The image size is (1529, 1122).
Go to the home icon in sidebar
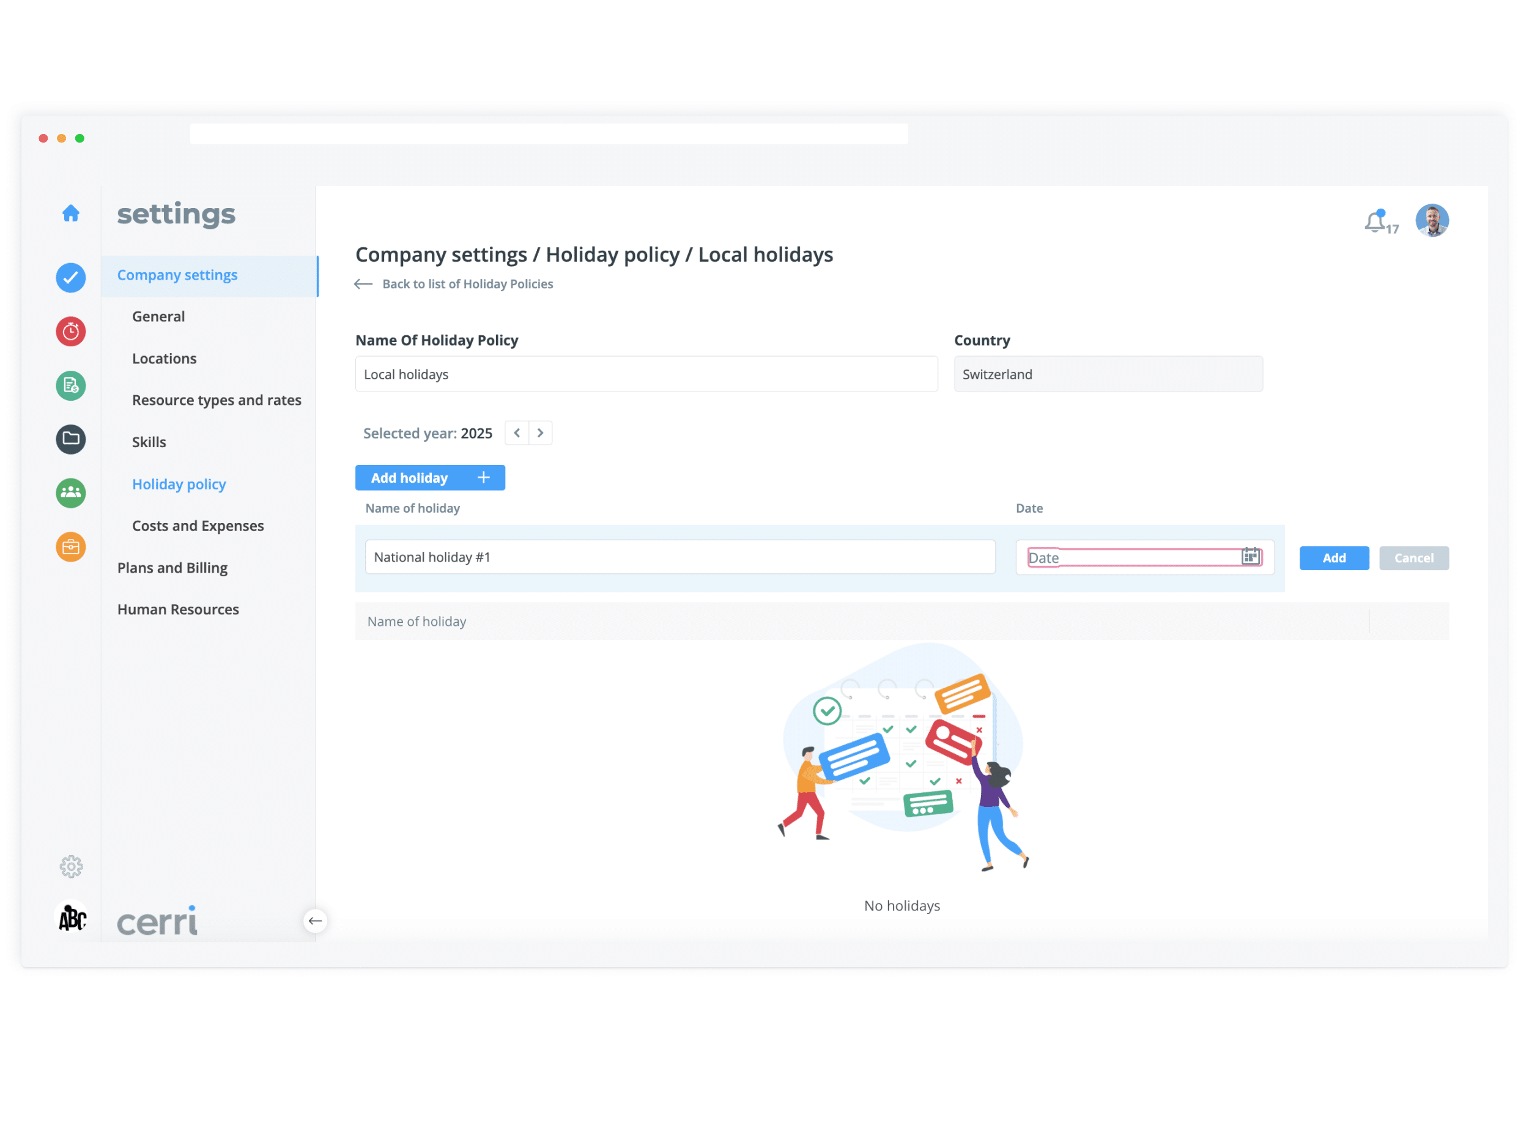point(70,214)
